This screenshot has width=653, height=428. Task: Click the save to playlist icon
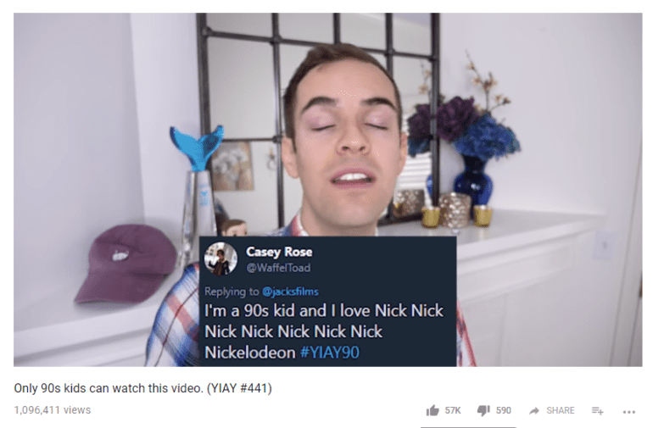598,411
